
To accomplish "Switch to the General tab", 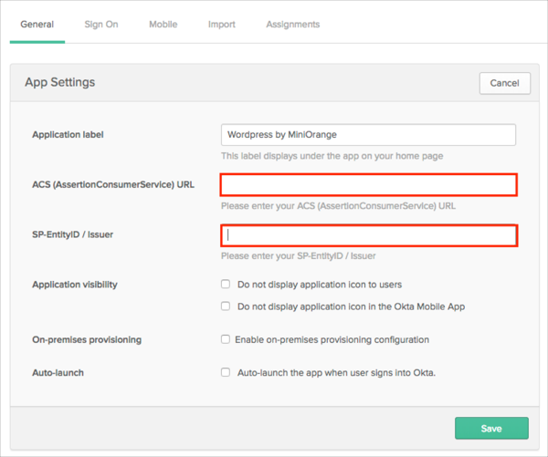I will pyautogui.click(x=37, y=25).
